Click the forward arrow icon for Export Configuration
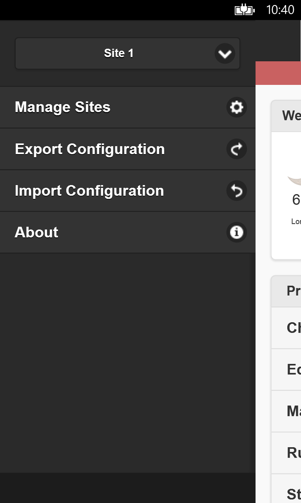 236,149
